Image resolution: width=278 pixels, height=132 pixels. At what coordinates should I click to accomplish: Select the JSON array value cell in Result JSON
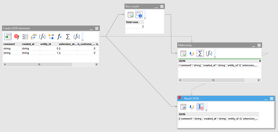218,119
